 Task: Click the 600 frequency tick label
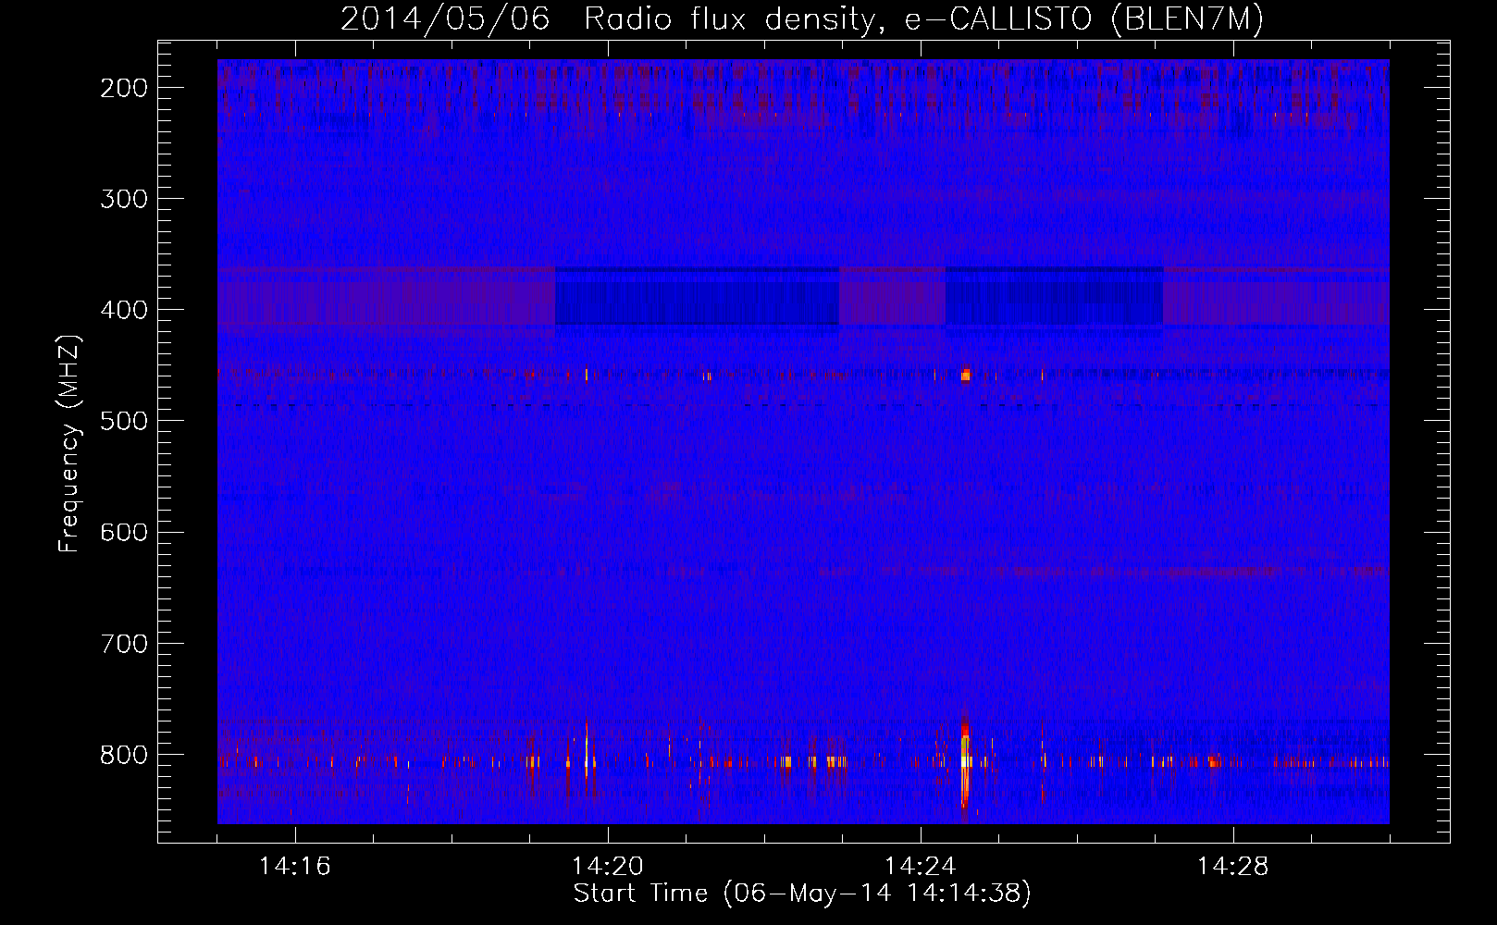pos(124,532)
